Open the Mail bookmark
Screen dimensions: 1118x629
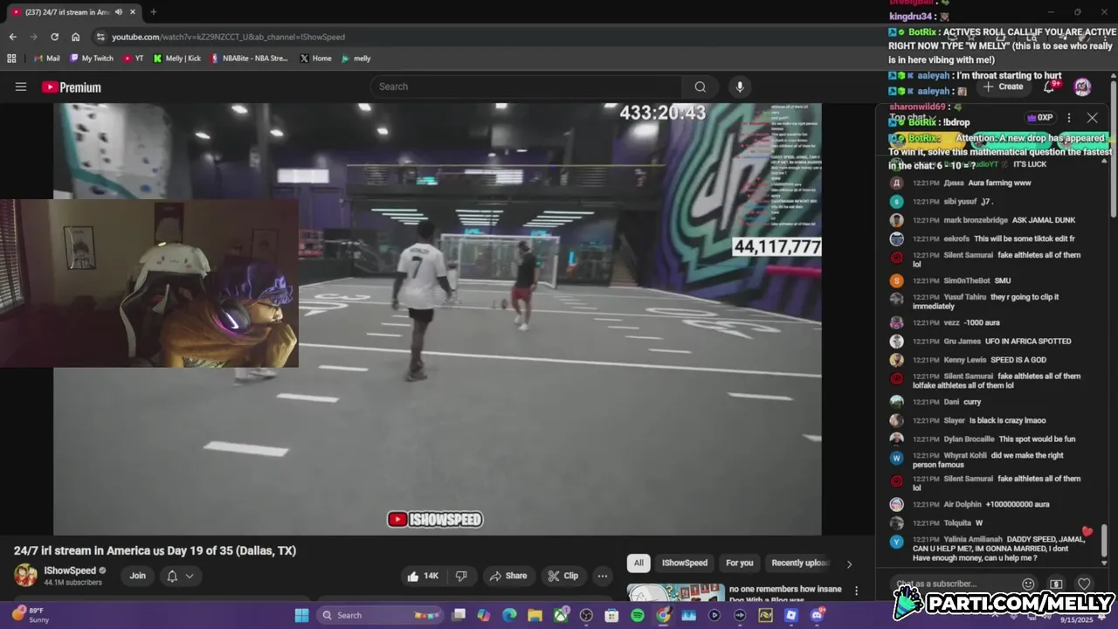(x=45, y=59)
